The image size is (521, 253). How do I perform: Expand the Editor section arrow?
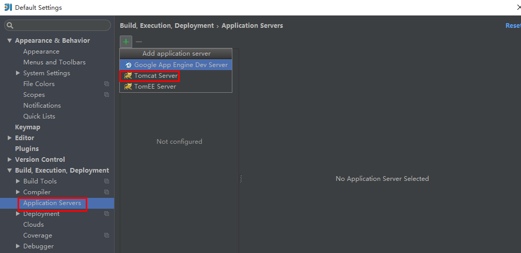coord(10,138)
